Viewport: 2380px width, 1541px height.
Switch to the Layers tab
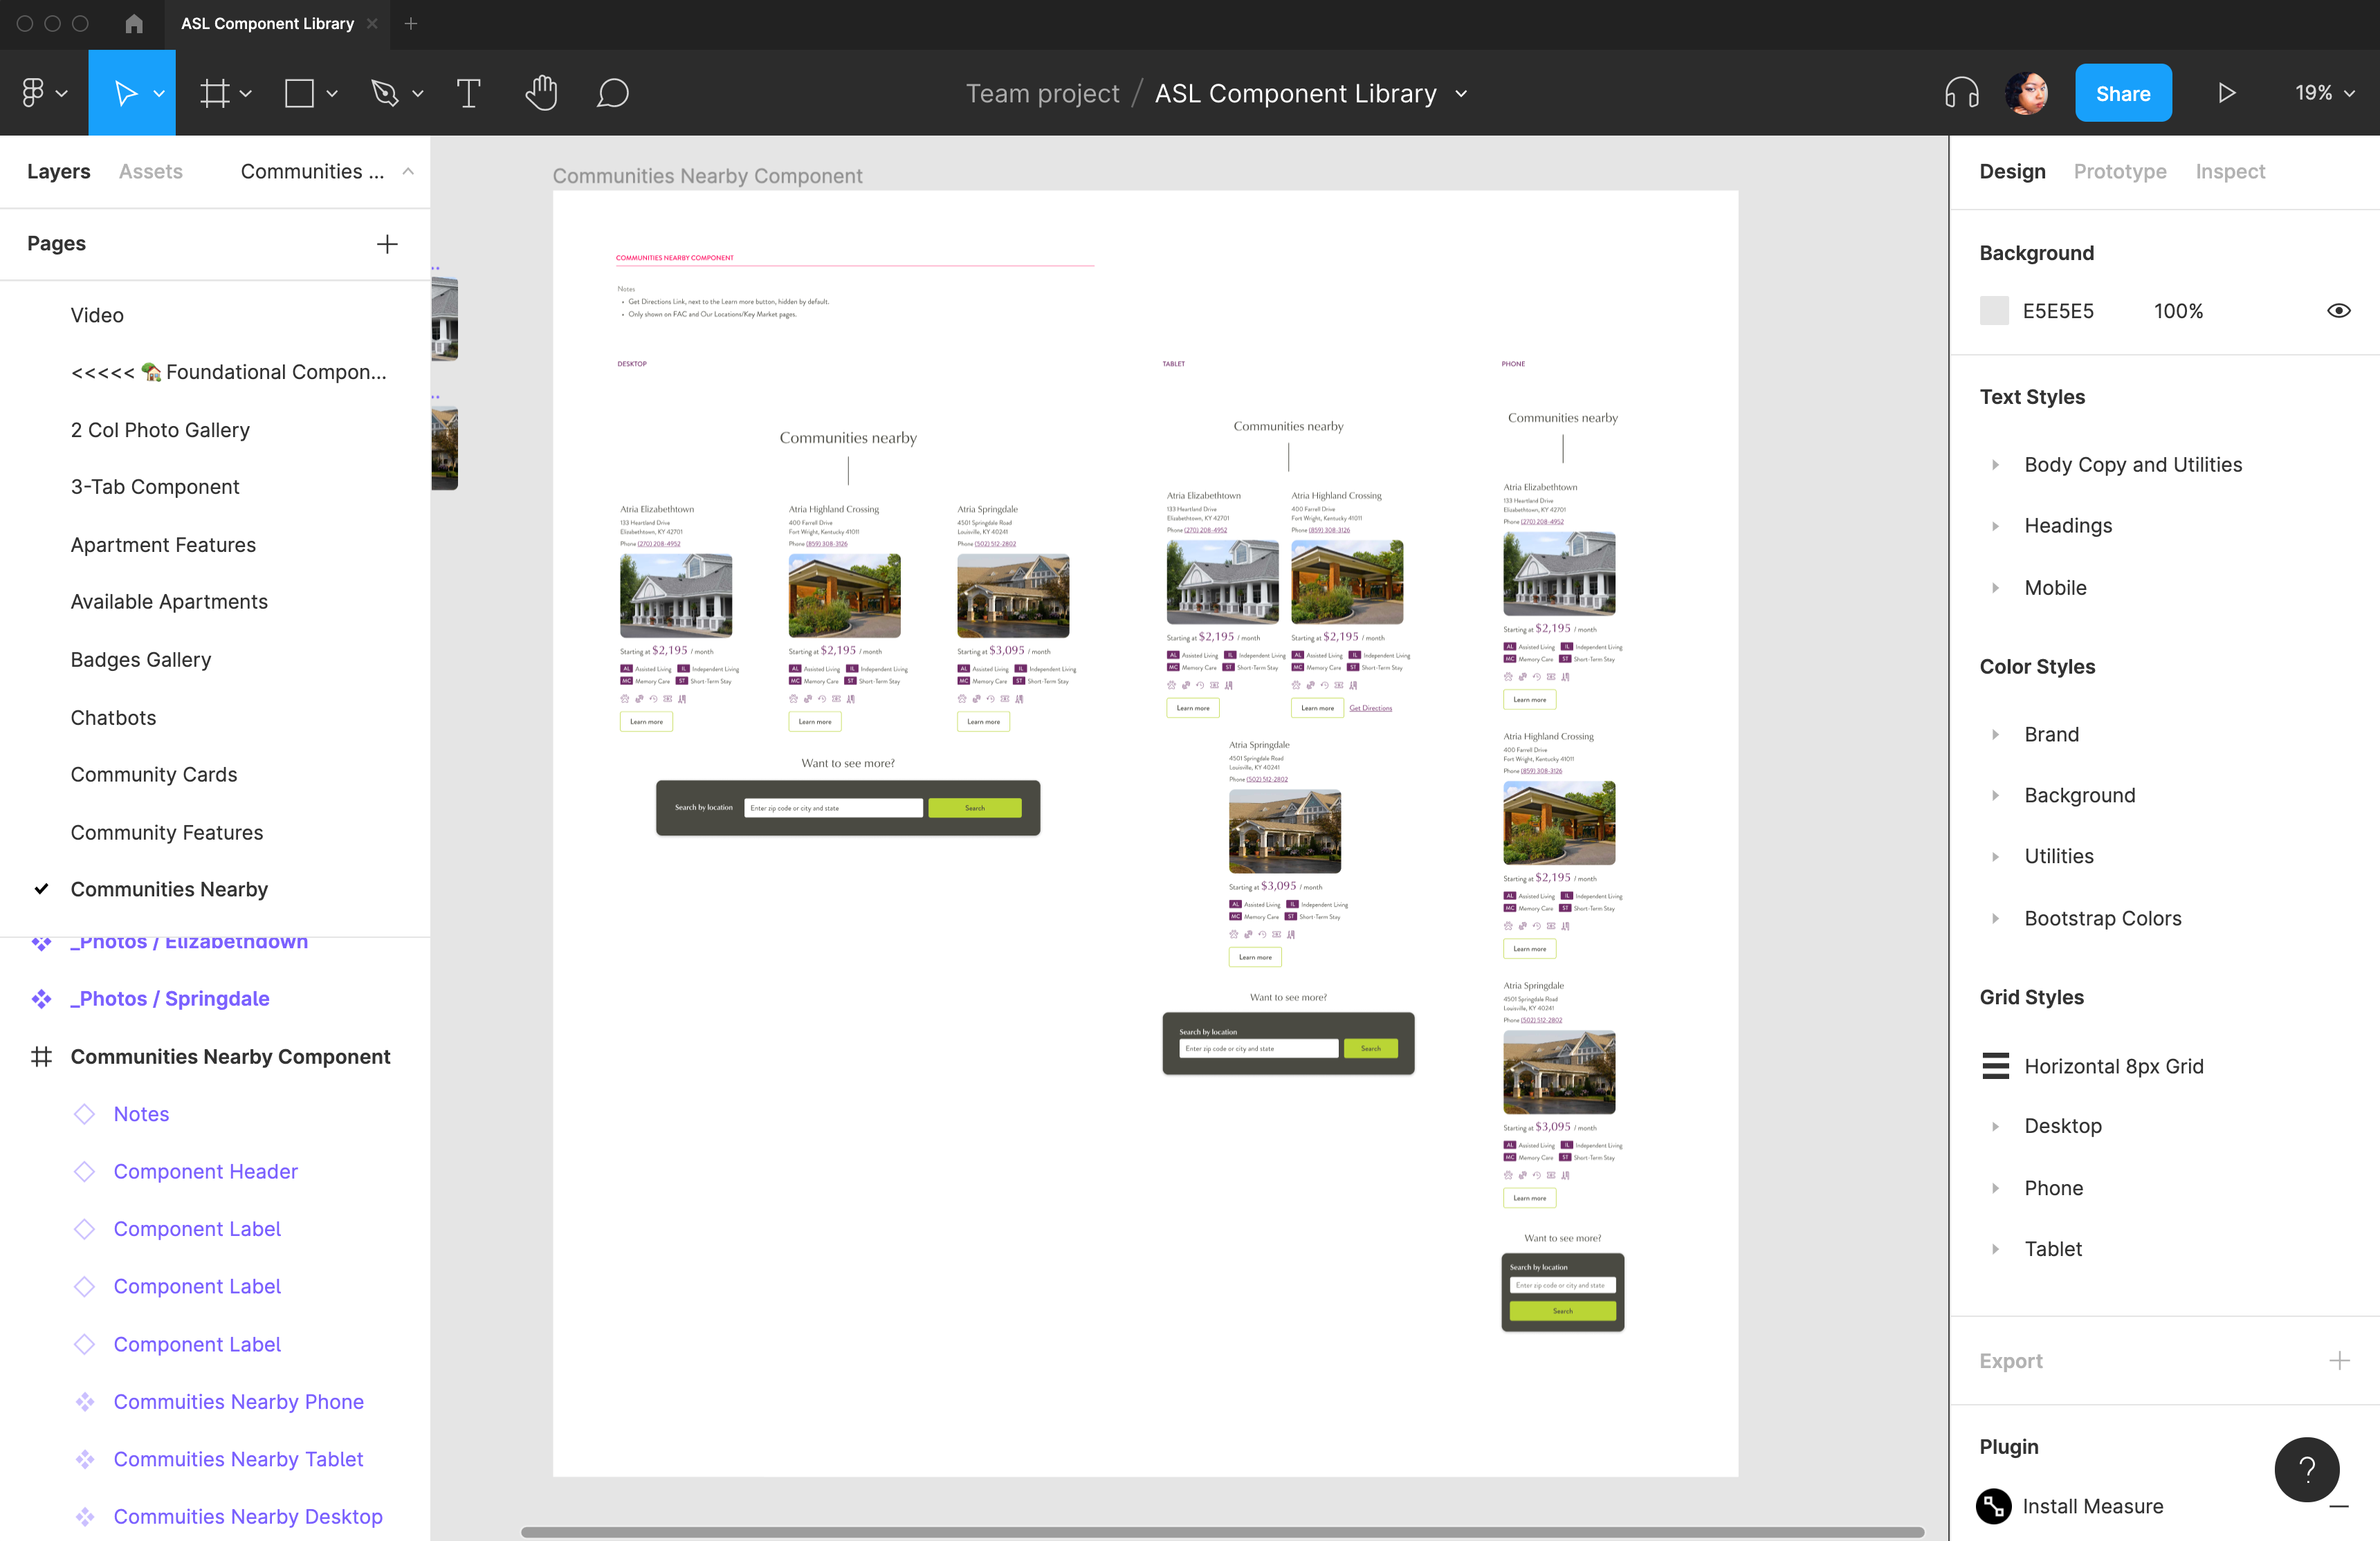point(58,172)
